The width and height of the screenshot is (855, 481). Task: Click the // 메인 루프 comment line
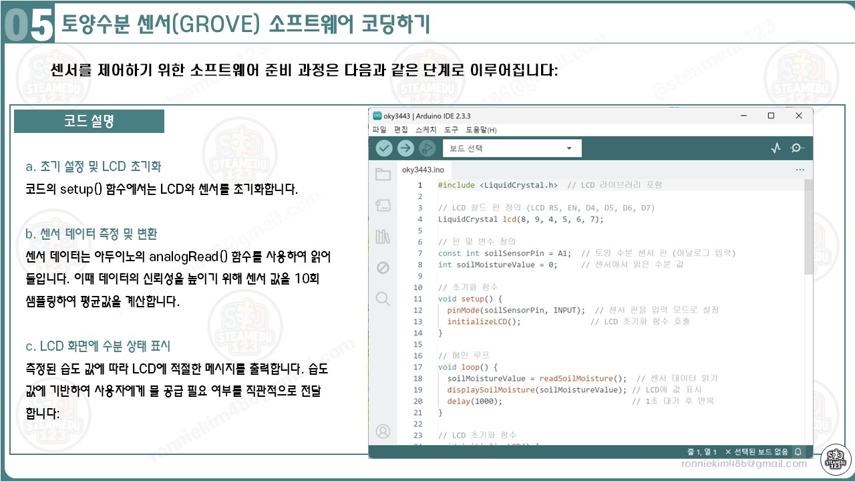464,355
